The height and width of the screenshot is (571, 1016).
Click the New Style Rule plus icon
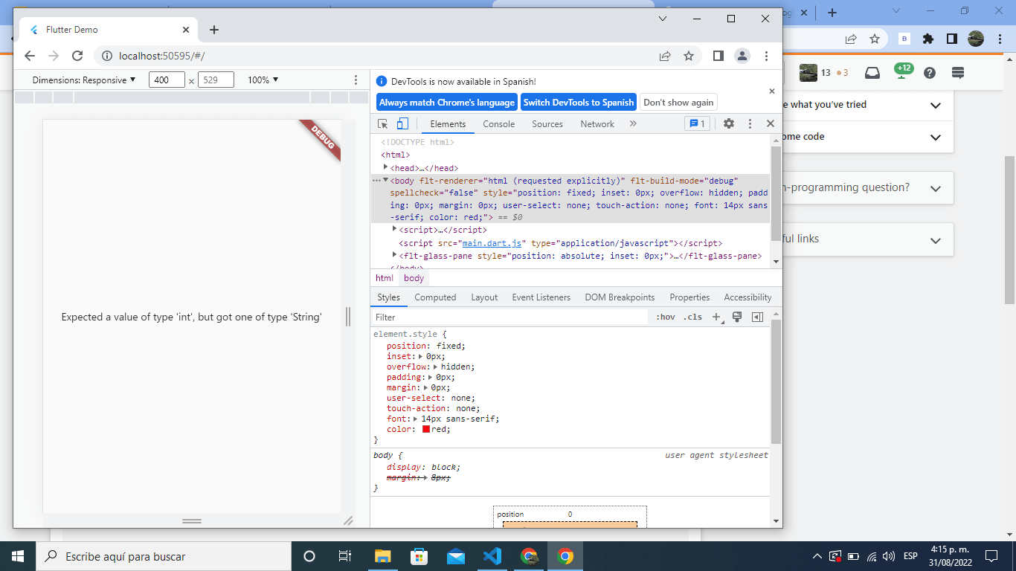click(717, 317)
